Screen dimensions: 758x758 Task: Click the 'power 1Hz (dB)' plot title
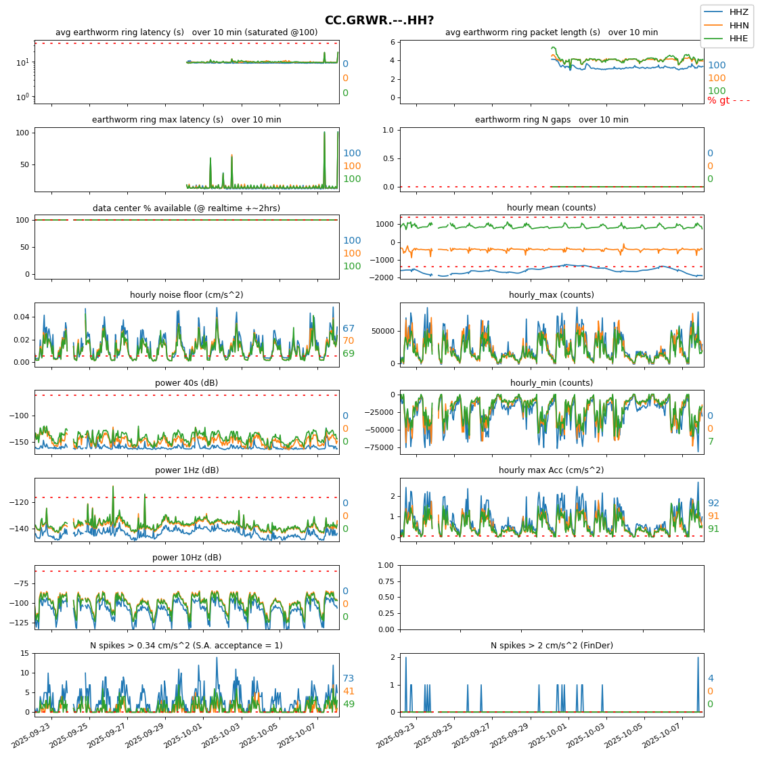click(x=186, y=470)
